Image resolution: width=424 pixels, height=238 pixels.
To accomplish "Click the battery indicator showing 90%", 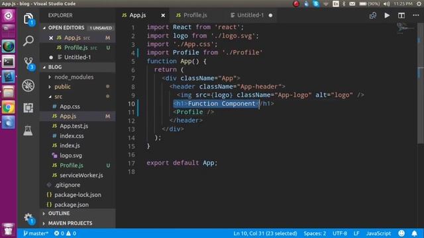I will (x=370, y=3).
